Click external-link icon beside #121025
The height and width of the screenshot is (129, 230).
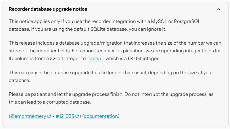point(77,116)
